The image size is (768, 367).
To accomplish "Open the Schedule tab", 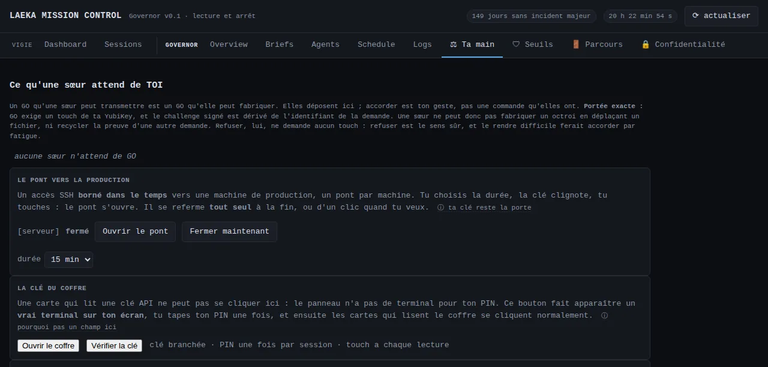I will tap(376, 44).
